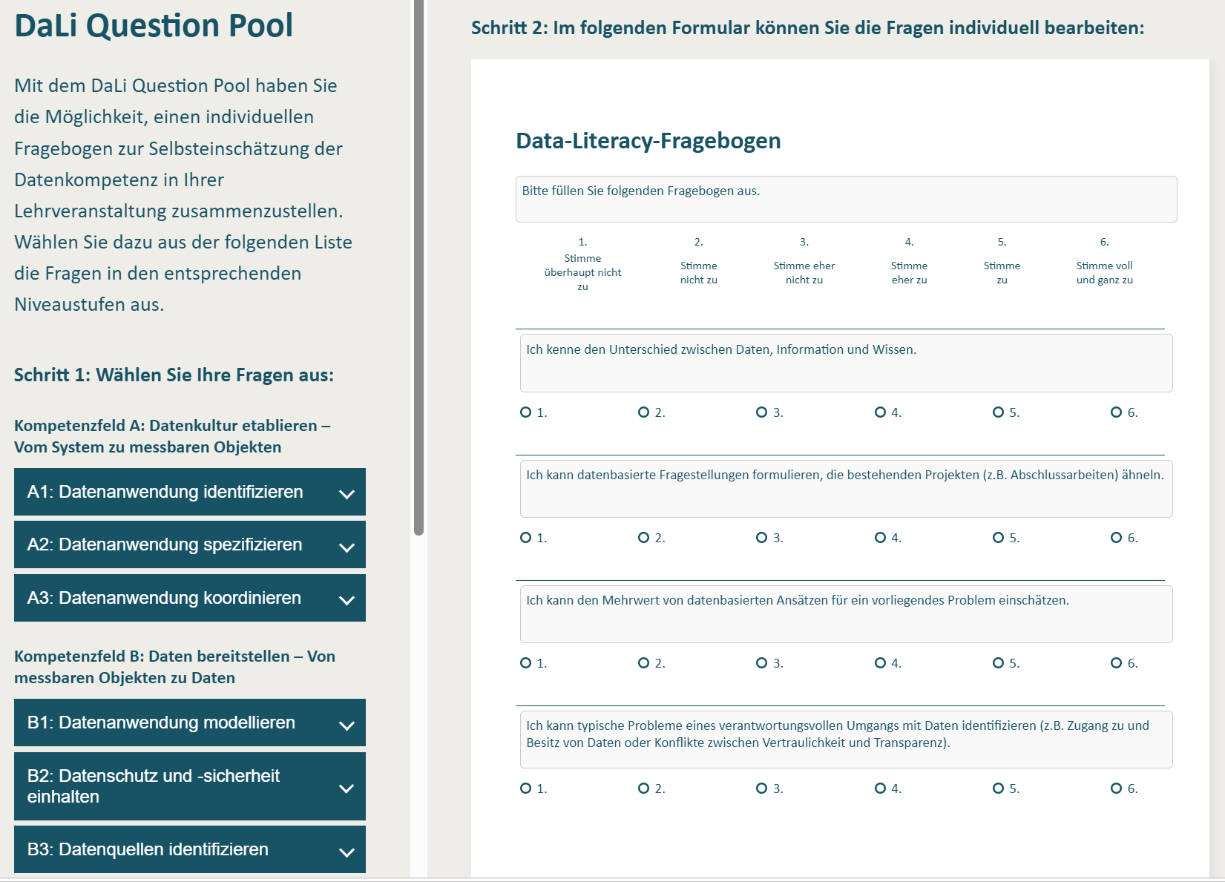This screenshot has height=882, width=1225.
Task: Edit the 'datenbasierte Fragestellungen formulieren' text box
Action: coord(846,489)
